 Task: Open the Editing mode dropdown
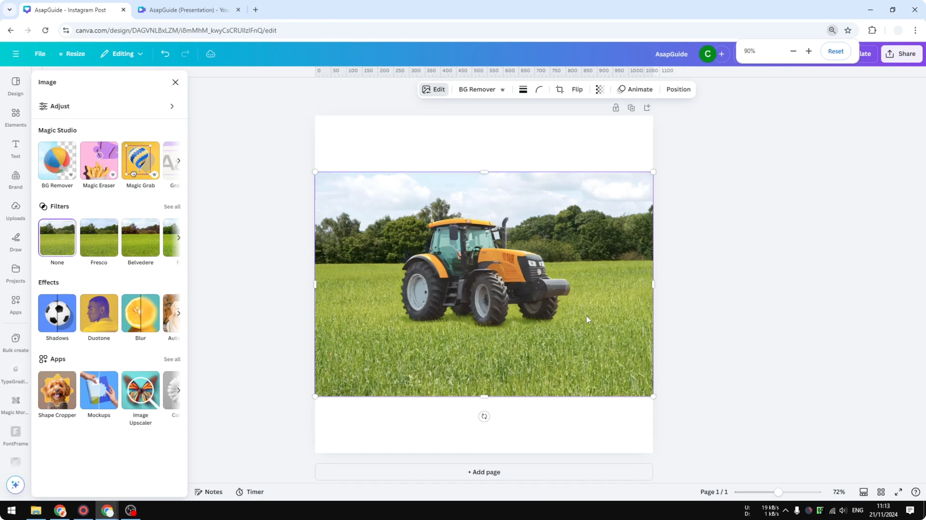point(122,54)
